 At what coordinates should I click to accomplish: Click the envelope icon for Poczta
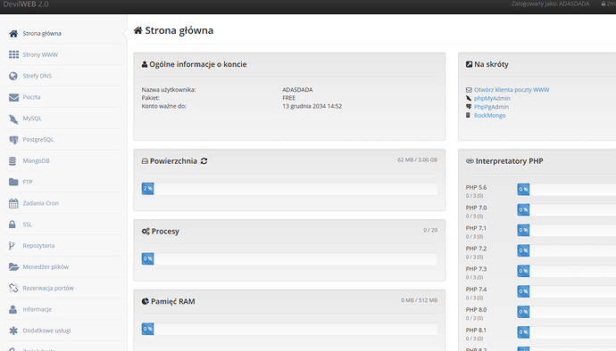coord(13,97)
